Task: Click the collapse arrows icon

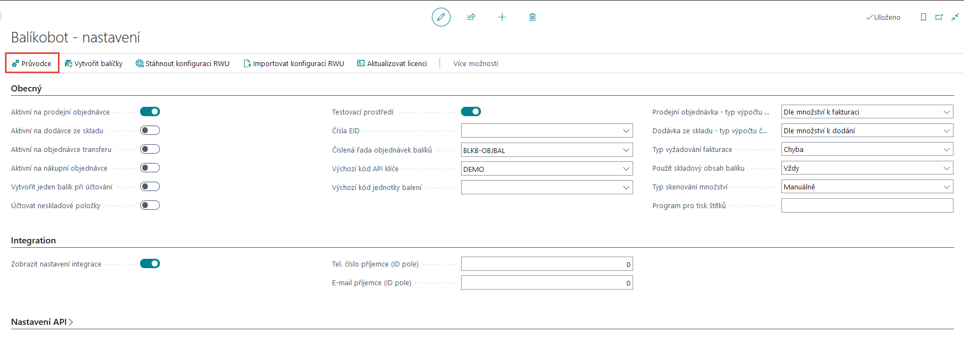Action: pyautogui.click(x=955, y=17)
